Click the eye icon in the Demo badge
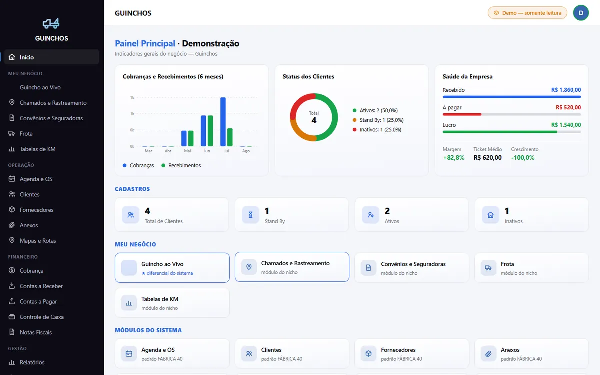Screen dimensions: 600x375 pos(496,13)
